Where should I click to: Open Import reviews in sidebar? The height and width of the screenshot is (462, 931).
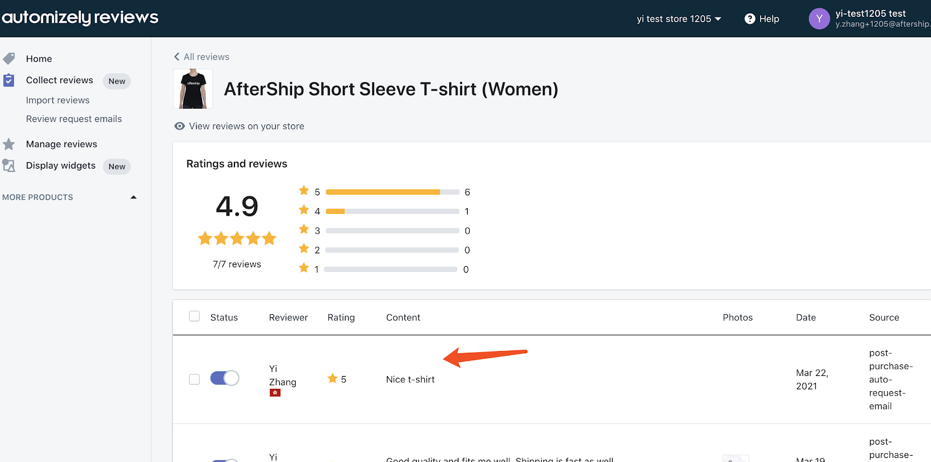(x=58, y=101)
